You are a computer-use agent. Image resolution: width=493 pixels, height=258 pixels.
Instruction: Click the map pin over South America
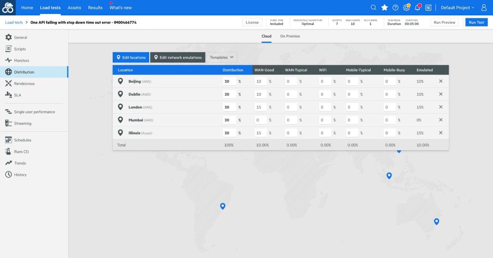(x=222, y=206)
